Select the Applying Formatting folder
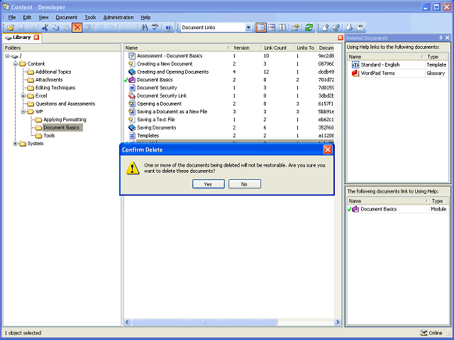This screenshot has width=454, height=340. (65, 120)
